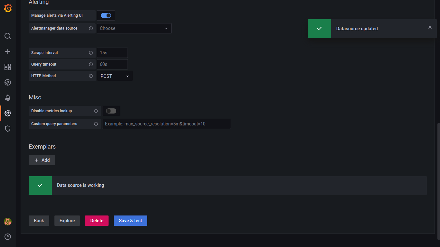The image size is (440, 247).
Task: Open the Dashboards grid icon
Action: tap(8, 67)
